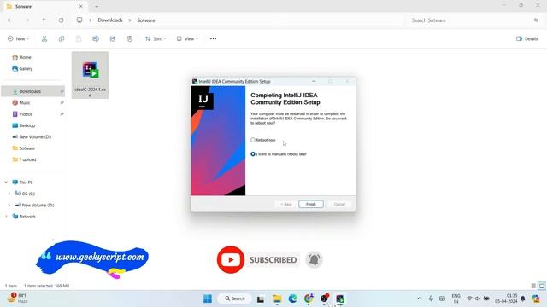Select the ideaIC-2024.1.exe file
The image size is (547, 307).
pos(90,75)
